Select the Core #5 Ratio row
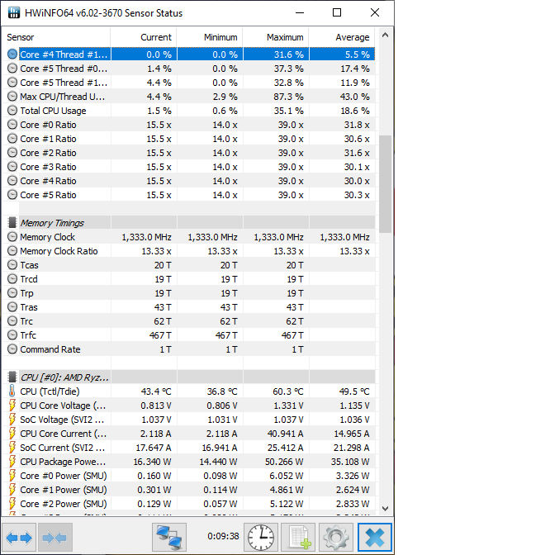This screenshot has height=555, width=550. [189, 195]
